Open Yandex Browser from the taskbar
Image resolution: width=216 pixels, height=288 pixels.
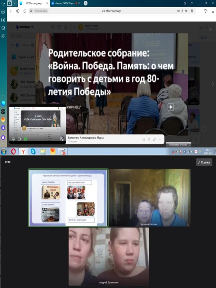tap(23, 152)
